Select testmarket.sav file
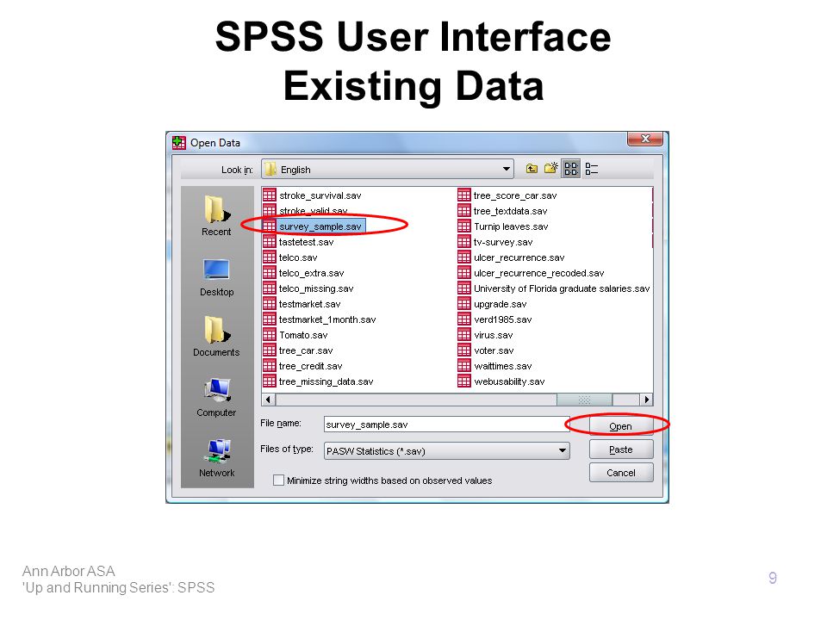The image size is (827, 620). pyautogui.click(x=302, y=304)
